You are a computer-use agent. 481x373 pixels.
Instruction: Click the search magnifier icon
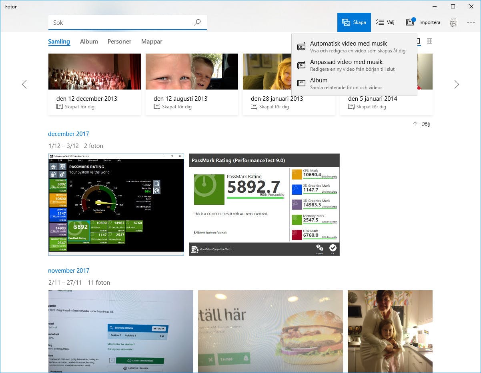coord(197,22)
